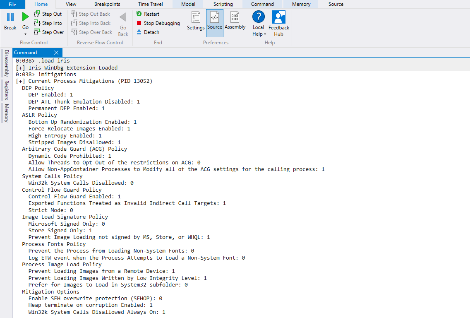Click Step Over Back button
The height and width of the screenshot is (318, 470).
(92, 32)
